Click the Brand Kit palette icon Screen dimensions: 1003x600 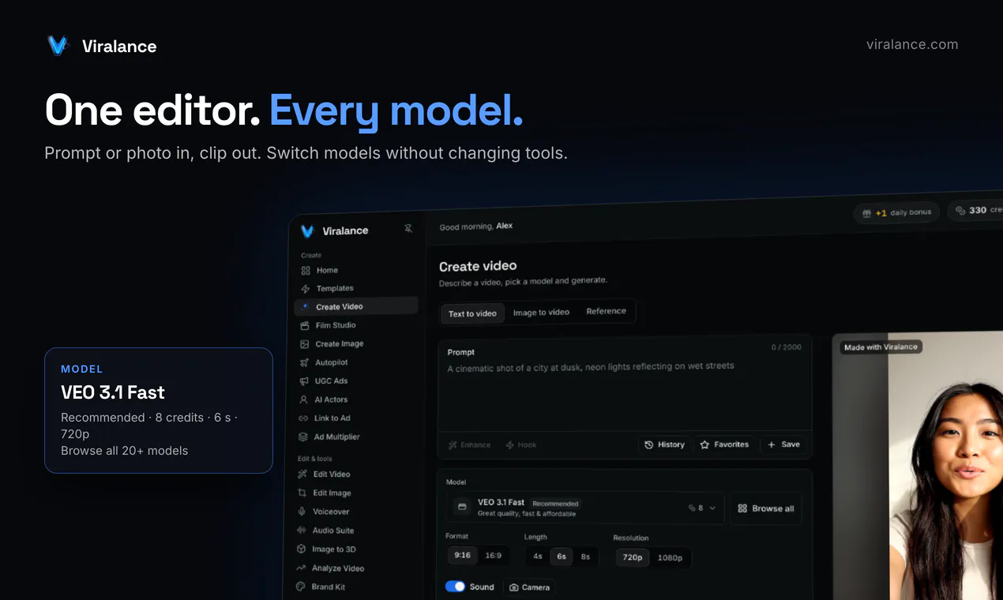tap(300, 587)
